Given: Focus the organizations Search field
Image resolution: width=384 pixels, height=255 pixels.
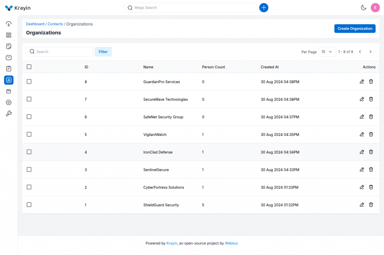Looking at the screenshot, I should click(60, 52).
